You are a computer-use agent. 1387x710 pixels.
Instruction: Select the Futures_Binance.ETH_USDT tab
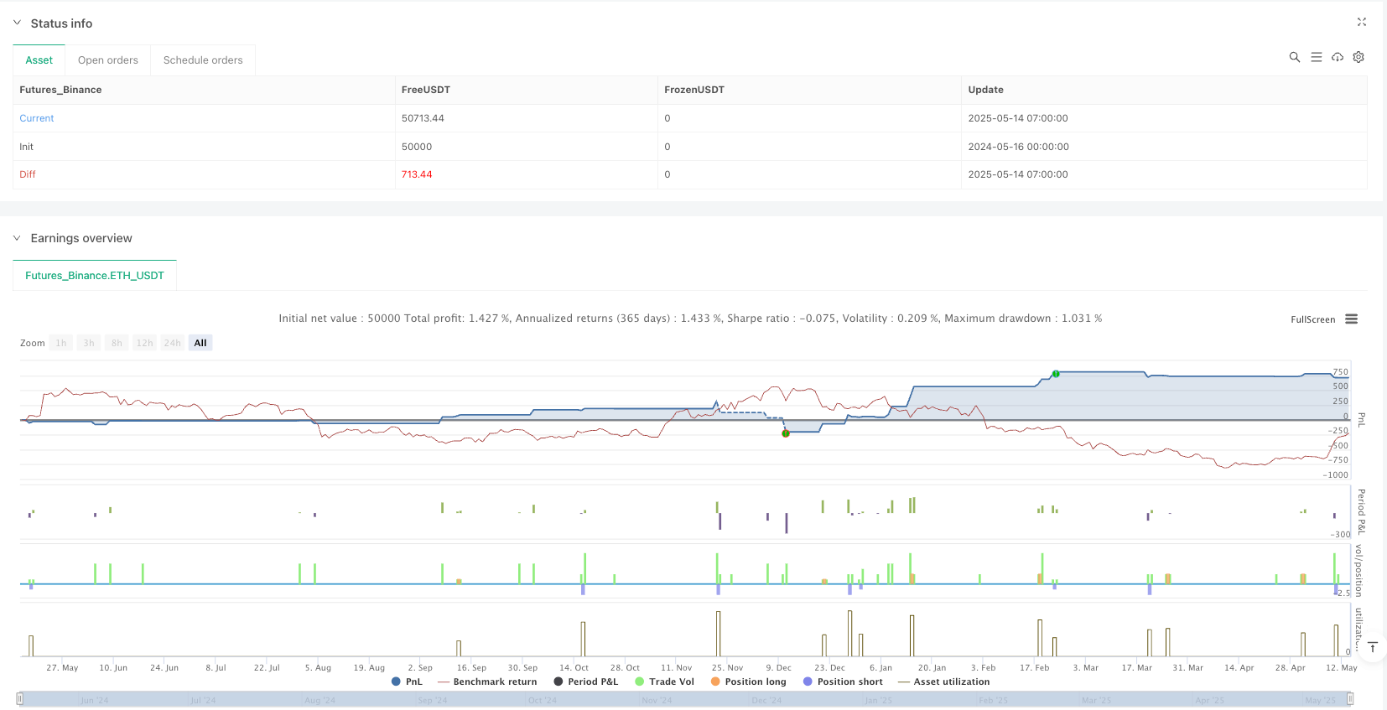click(95, 275)
